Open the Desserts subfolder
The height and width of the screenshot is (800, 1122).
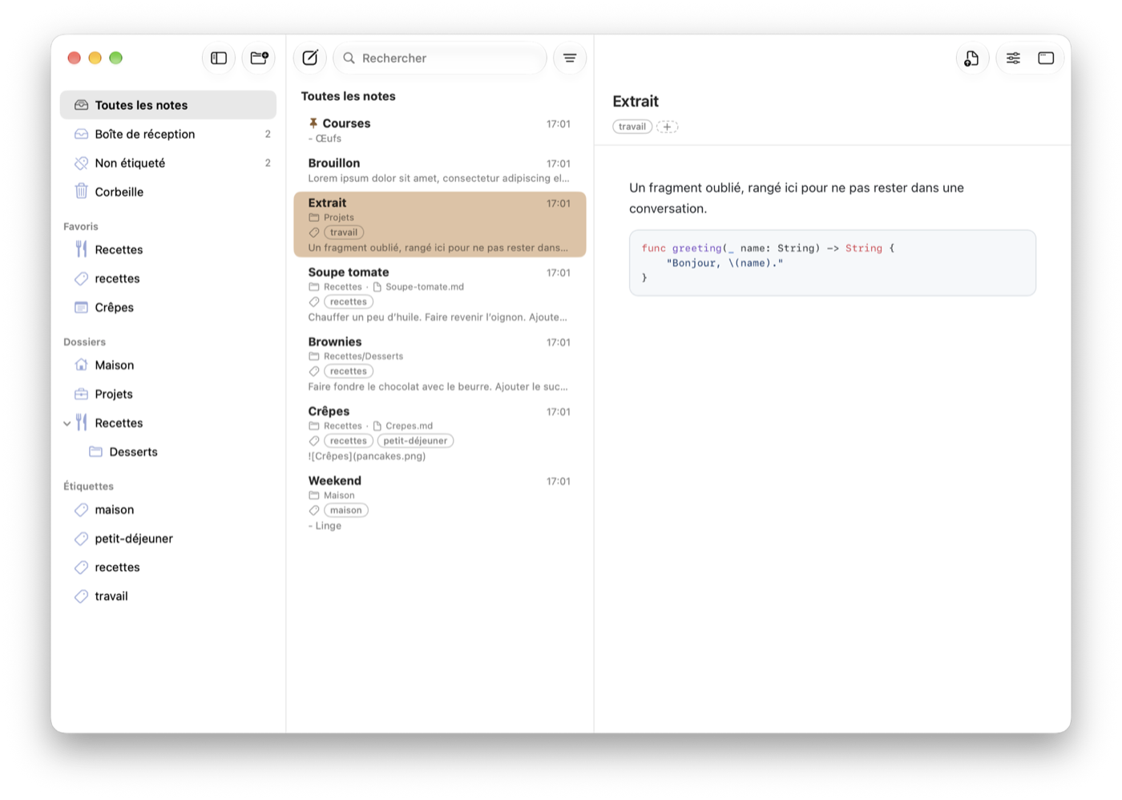168,451
